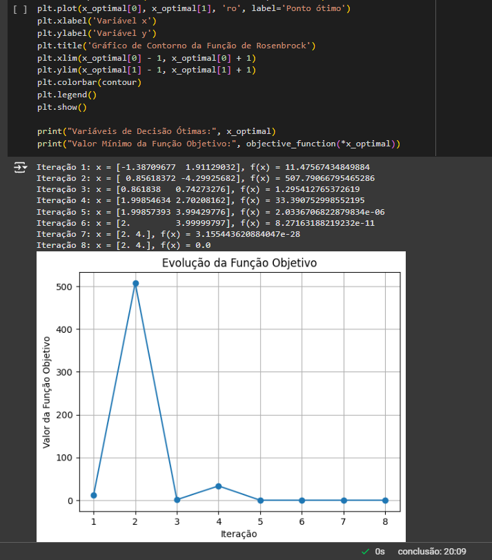Click the green execution success checkmark
492x560 pixels.
click(365, 551)
